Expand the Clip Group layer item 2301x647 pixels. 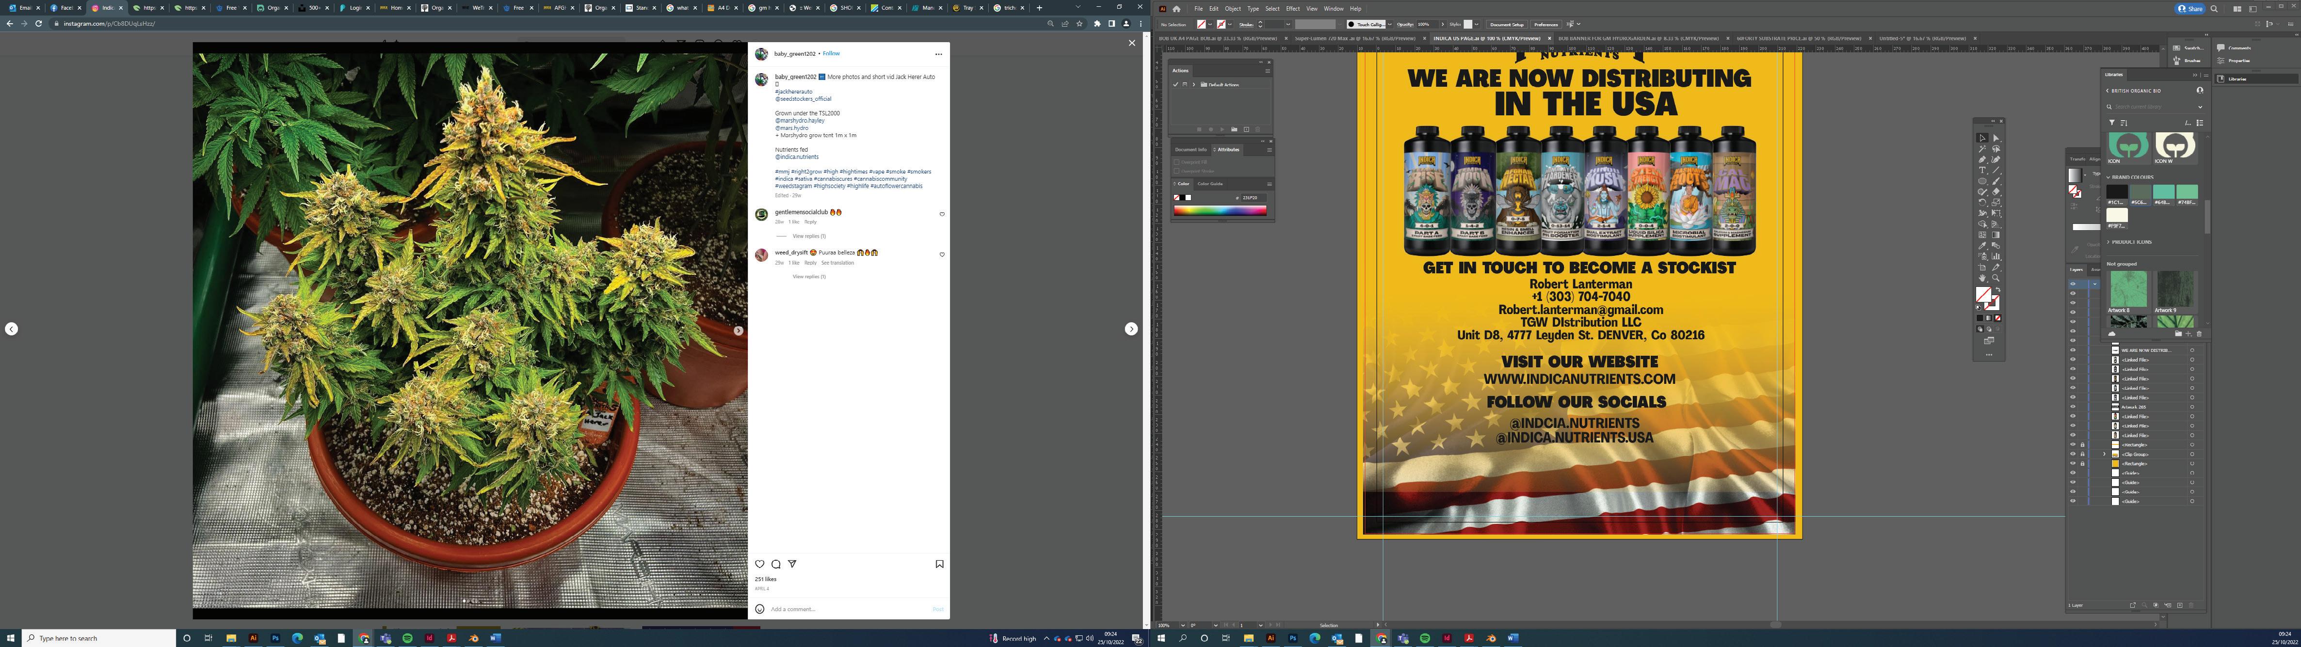(2105, 454)
